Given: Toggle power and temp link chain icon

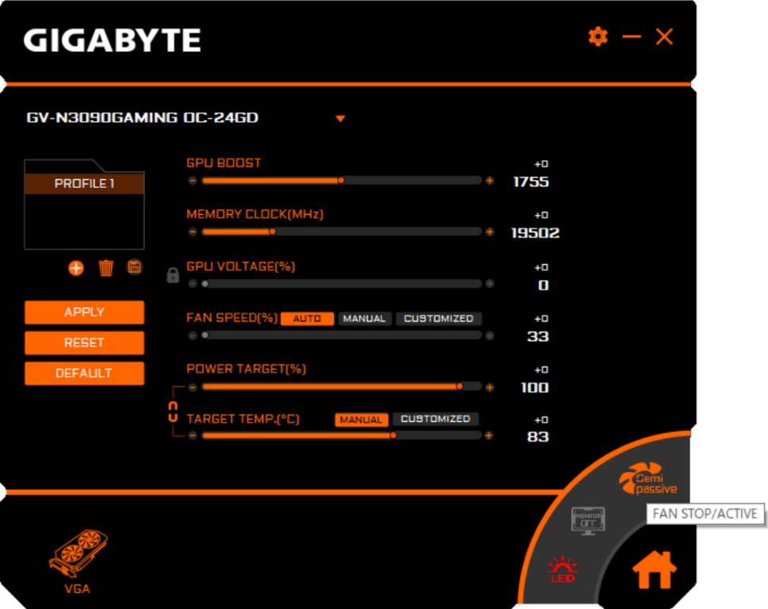Looking at the screenshot, I should tap(173, 411).
